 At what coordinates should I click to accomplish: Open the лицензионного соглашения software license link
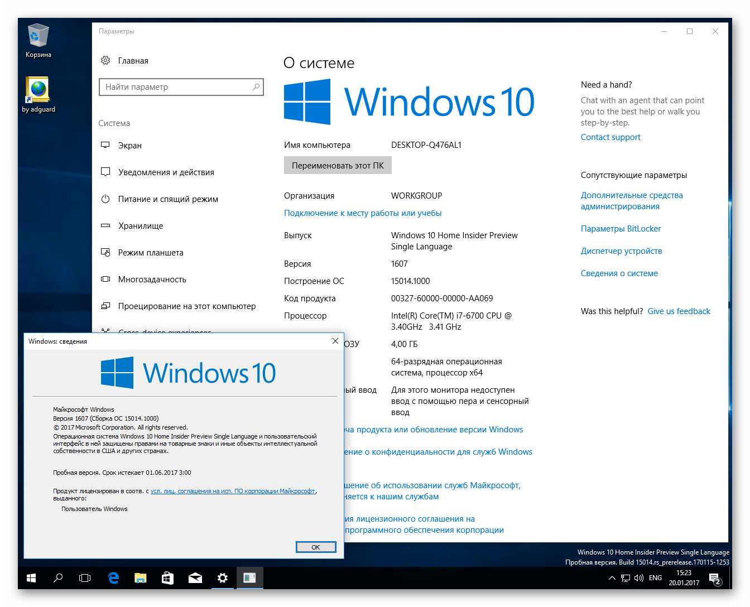click(424, 524)
